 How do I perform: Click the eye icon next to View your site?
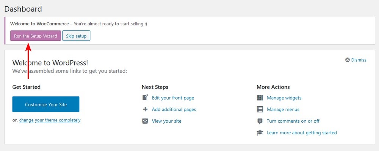click(145, 121)
